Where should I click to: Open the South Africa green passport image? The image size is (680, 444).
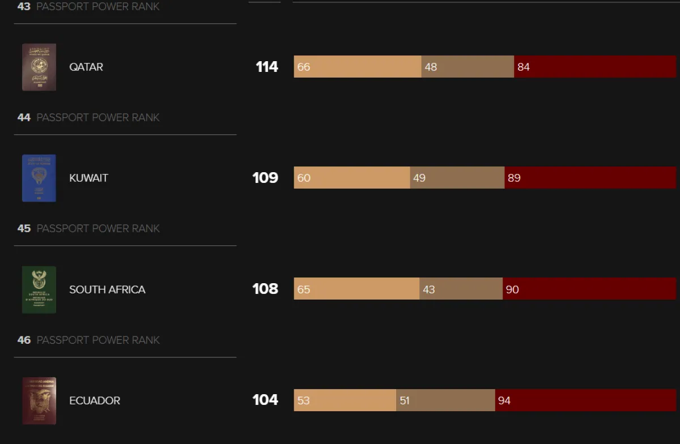tap(39, 289)
